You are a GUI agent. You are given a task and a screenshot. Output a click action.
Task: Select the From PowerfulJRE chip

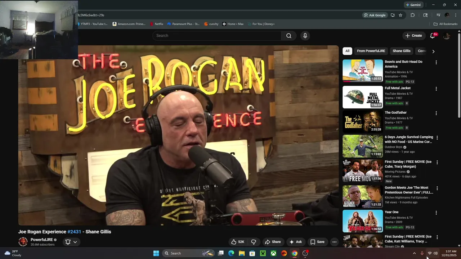pyautogui.click(x=371, y=51)
